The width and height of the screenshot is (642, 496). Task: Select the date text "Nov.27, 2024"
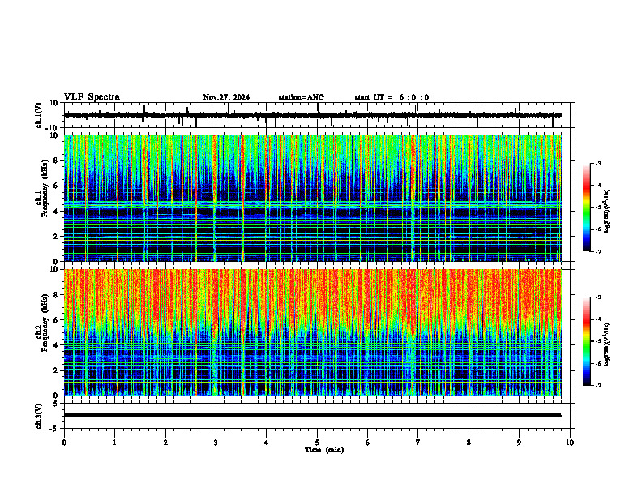[x=226, y=97]
